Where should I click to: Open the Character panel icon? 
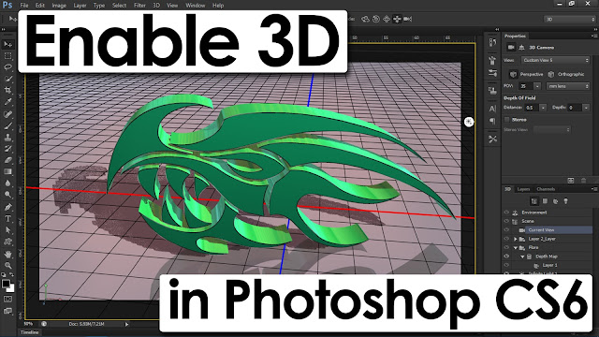[x=492, y=109]
